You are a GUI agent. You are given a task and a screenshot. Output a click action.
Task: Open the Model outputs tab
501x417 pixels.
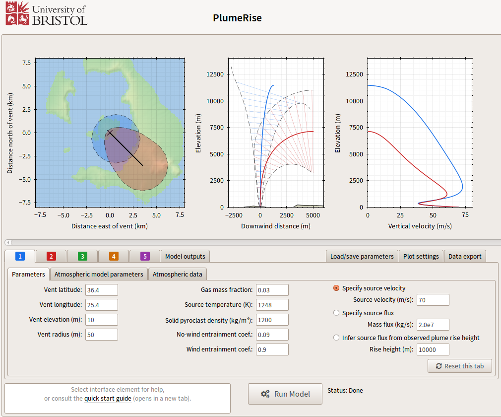pos(185,256)
